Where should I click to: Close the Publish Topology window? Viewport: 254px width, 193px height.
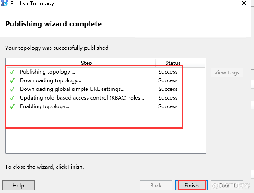[244, 3]
